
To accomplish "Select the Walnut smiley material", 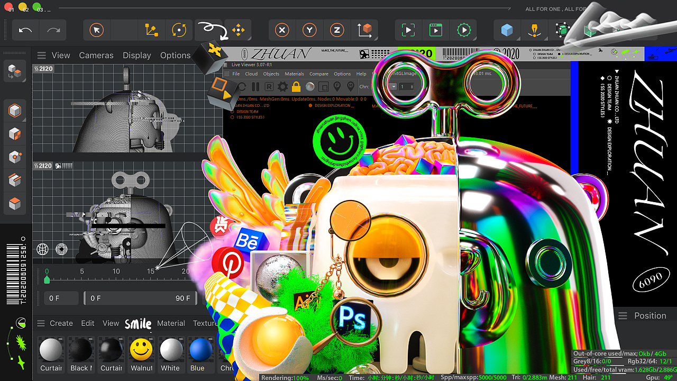I will coord(141,350).
